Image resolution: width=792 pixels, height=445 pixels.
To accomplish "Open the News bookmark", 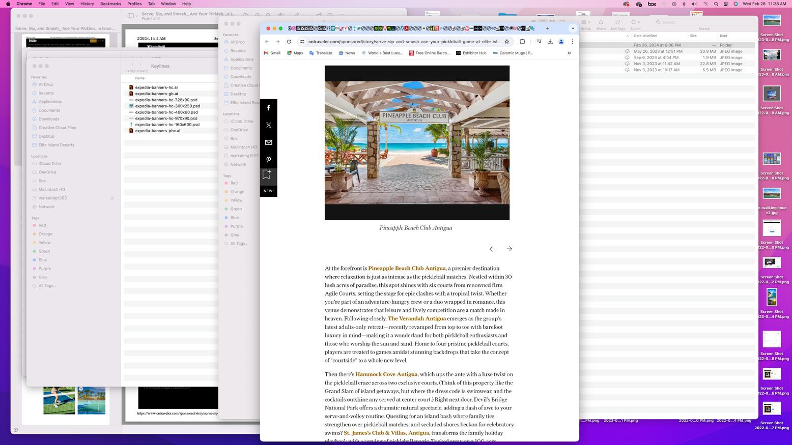I will [x=347, y=53].
